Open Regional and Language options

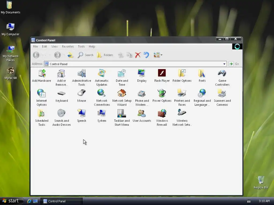(x=202, y=98)
